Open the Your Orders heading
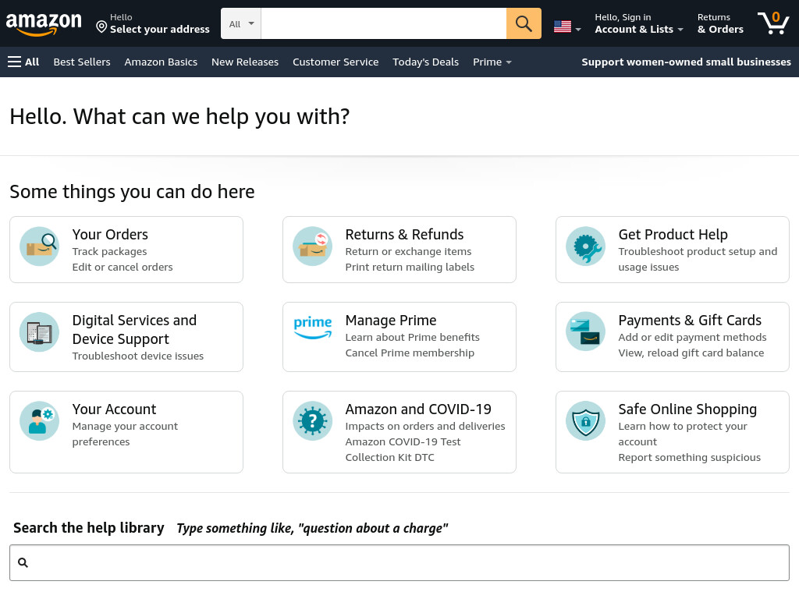The height and width of the screenshot is (599, 799). (110, 234)
